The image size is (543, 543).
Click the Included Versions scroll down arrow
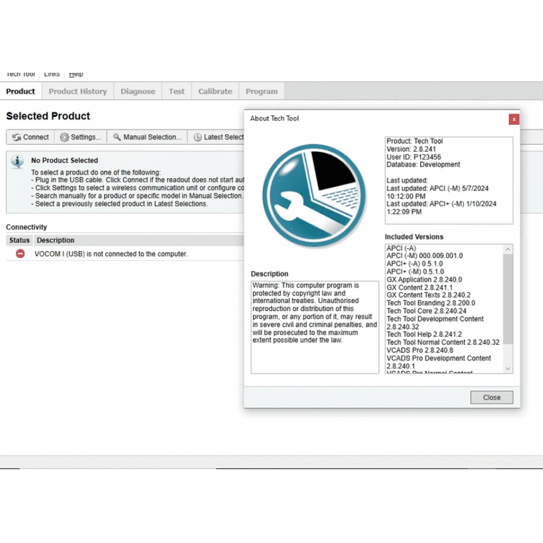click(508, 369)
